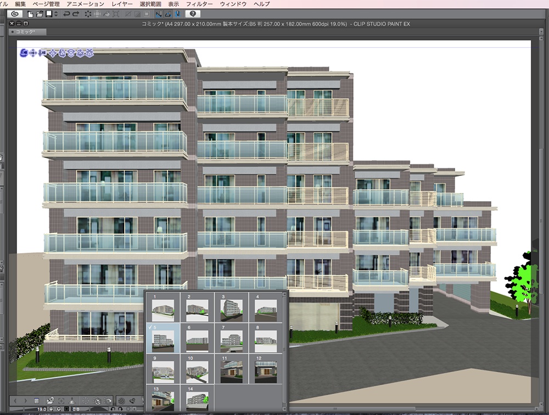Click the scale/rotate transform icon
549x415 pixels.
tap(115, 14)
